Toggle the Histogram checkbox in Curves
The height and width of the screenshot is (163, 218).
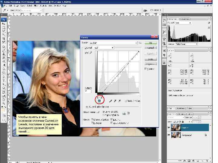pos(92,123)
